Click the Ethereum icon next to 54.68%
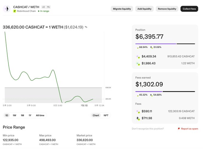Image resolution: width=203 pixels, height=149 pixels. 151,95
